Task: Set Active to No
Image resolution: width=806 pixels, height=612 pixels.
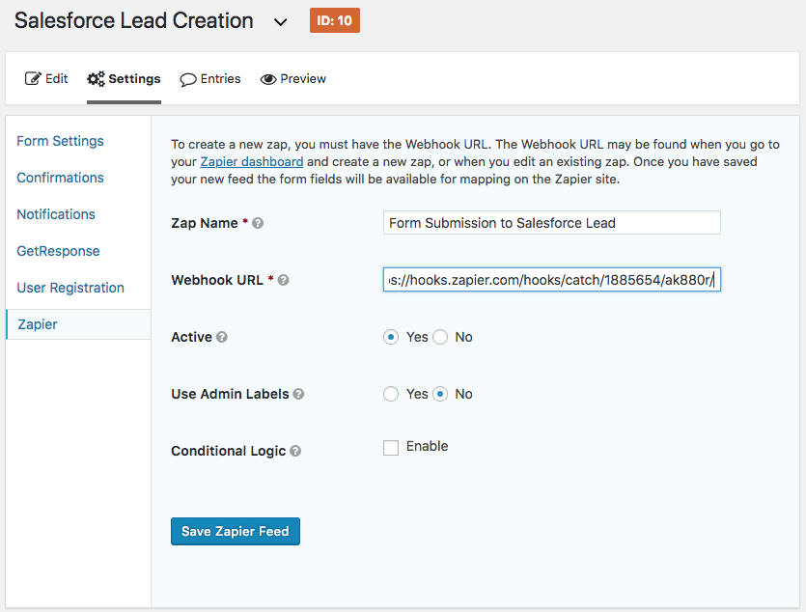Action: click(x=440, y=337)
